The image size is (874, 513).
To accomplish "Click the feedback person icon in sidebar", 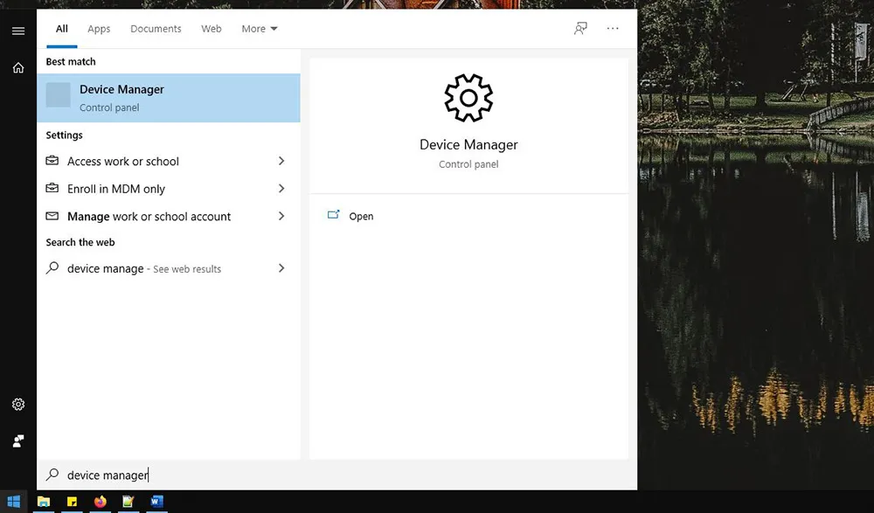I will [x=18, y=441].
